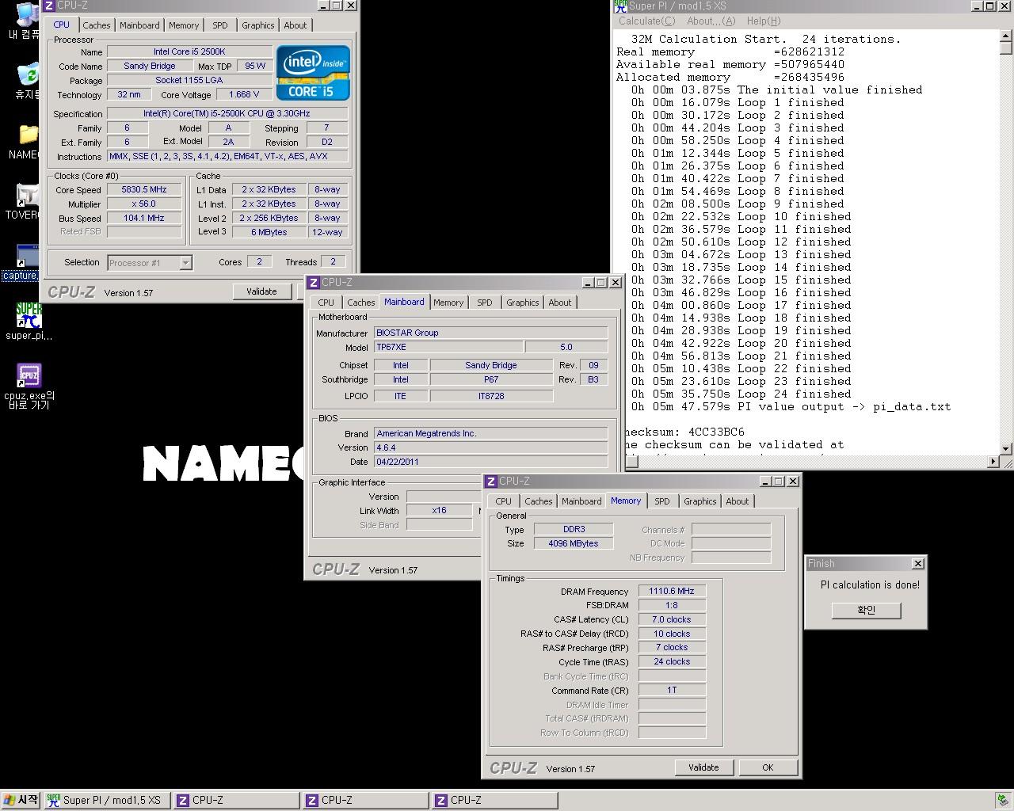The height and width of the screenshot is (811, 1014).
Task: Click OK in Memory window
Action: click(768, 767)
